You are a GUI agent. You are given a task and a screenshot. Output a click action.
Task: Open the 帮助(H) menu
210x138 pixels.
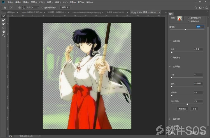coord(90,2)
